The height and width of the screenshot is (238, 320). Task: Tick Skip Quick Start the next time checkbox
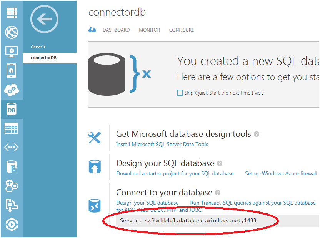[x=180, y=93]
